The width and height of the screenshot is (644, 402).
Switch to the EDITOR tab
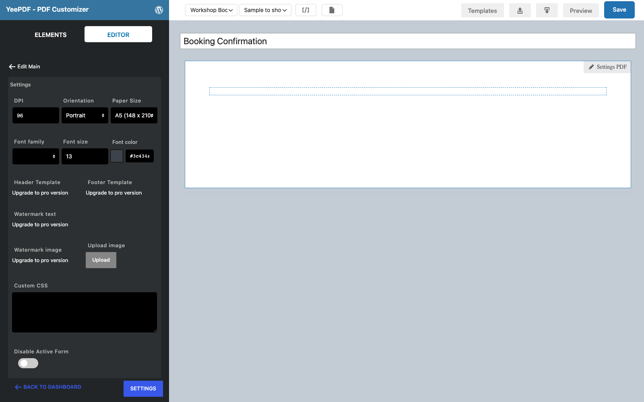point(118,35)
